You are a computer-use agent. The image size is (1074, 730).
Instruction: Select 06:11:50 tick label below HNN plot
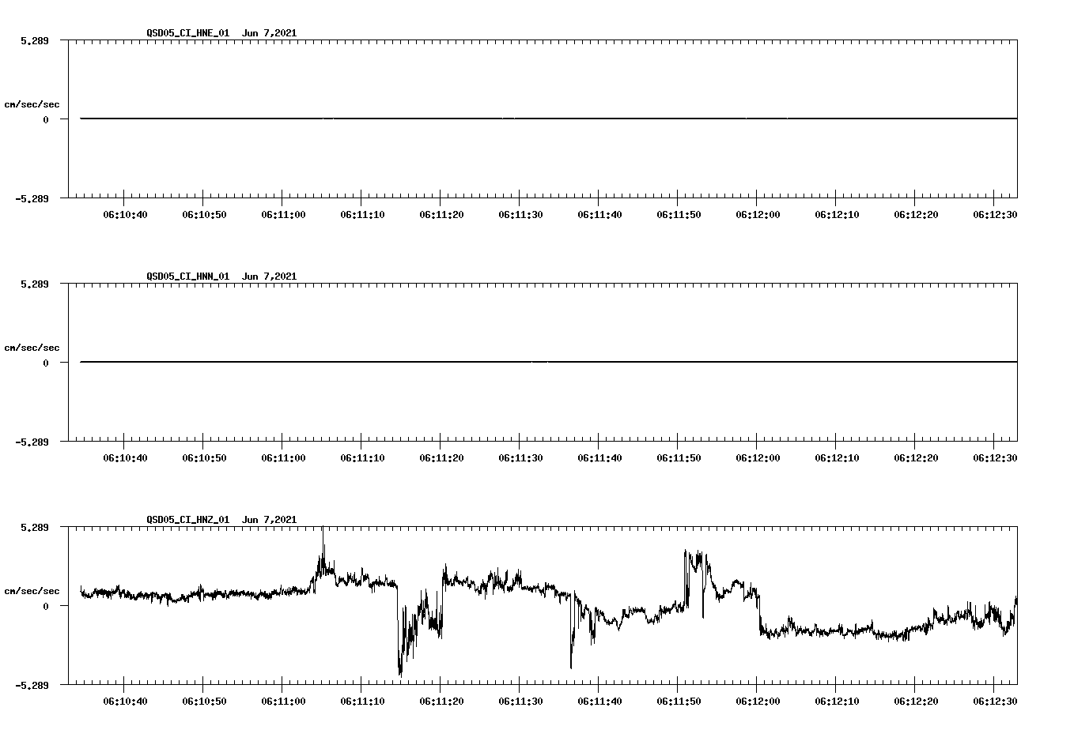point(679,458)
